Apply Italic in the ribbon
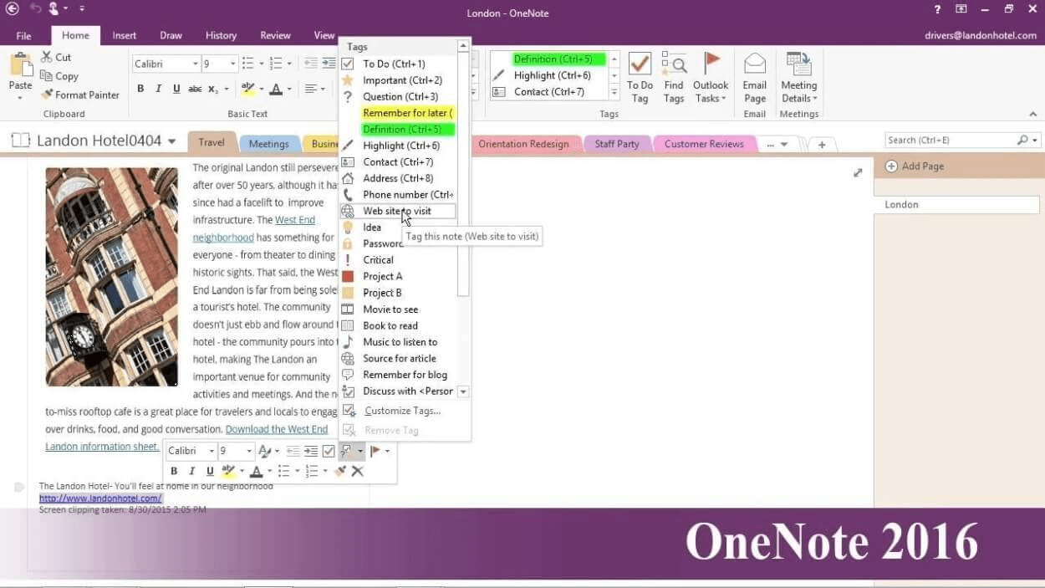Screen dimensions: 1045x588 (x=159, y=89)
